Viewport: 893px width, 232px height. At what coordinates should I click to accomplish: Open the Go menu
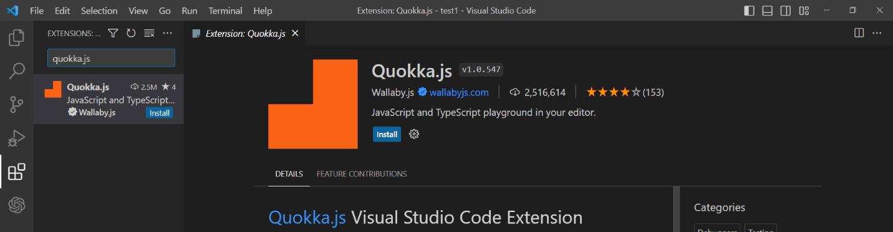click(x=165, y=11)
